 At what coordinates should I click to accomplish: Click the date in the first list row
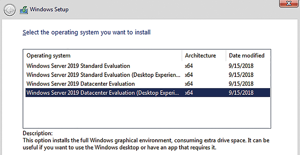(241, 66)
